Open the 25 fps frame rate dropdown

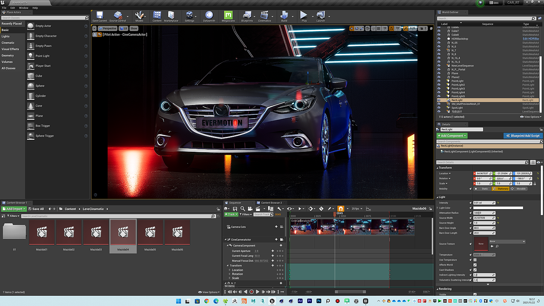click(x=356, y=209)
